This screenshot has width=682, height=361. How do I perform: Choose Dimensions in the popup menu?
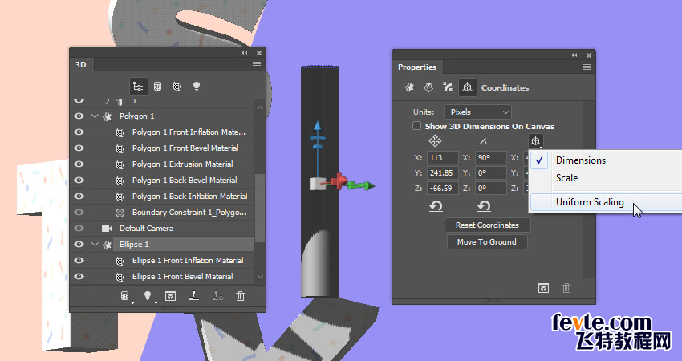(581, 160)
